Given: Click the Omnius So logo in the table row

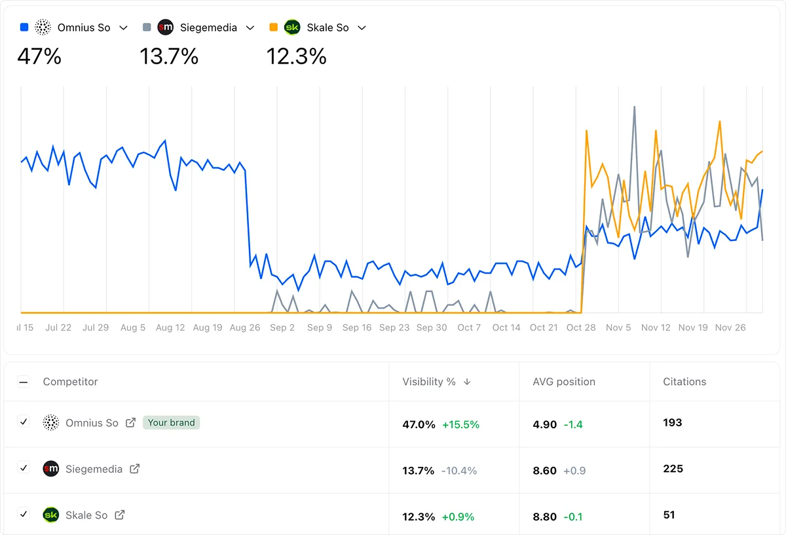Looking at the screenshot, I should 50,423.
